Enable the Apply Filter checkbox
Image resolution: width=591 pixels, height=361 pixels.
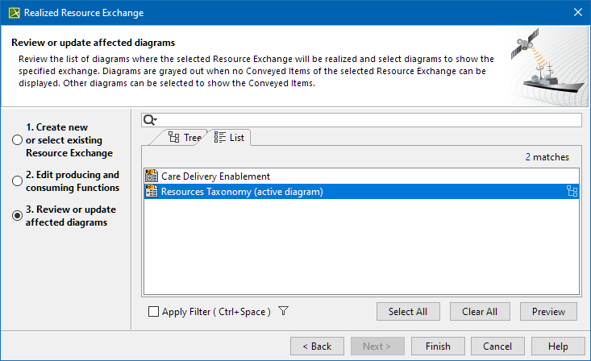(154, 312)
